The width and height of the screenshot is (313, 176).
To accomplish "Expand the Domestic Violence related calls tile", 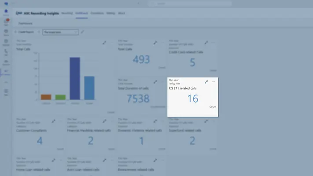I will 155,121.
